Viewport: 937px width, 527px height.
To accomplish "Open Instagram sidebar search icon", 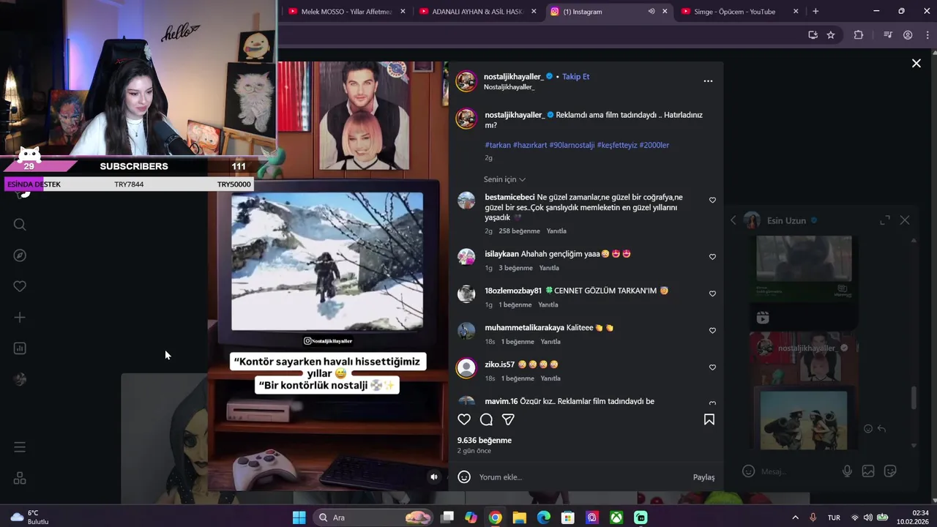I will coord(20,225).
